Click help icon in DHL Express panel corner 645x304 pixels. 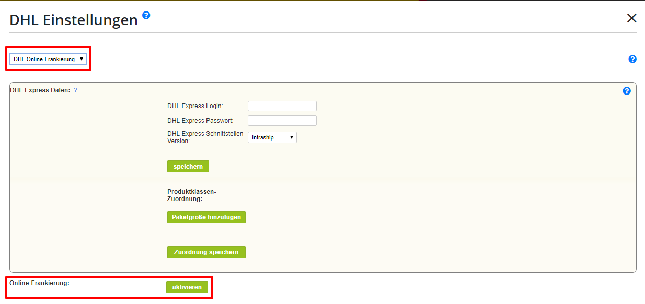click(627, 91)
